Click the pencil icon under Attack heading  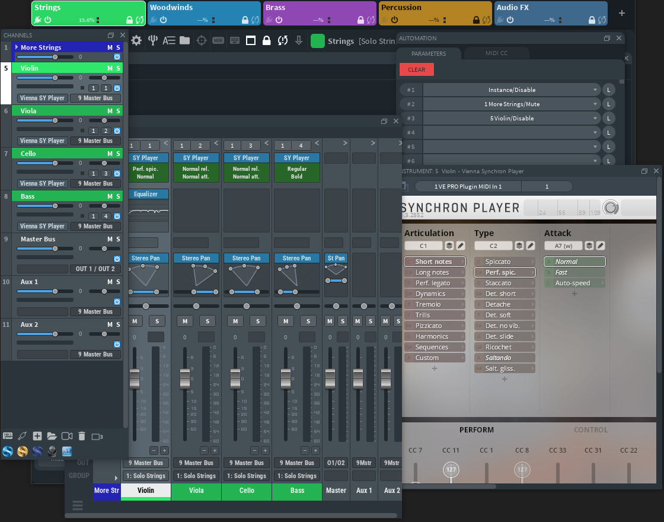tap(601, 246)
